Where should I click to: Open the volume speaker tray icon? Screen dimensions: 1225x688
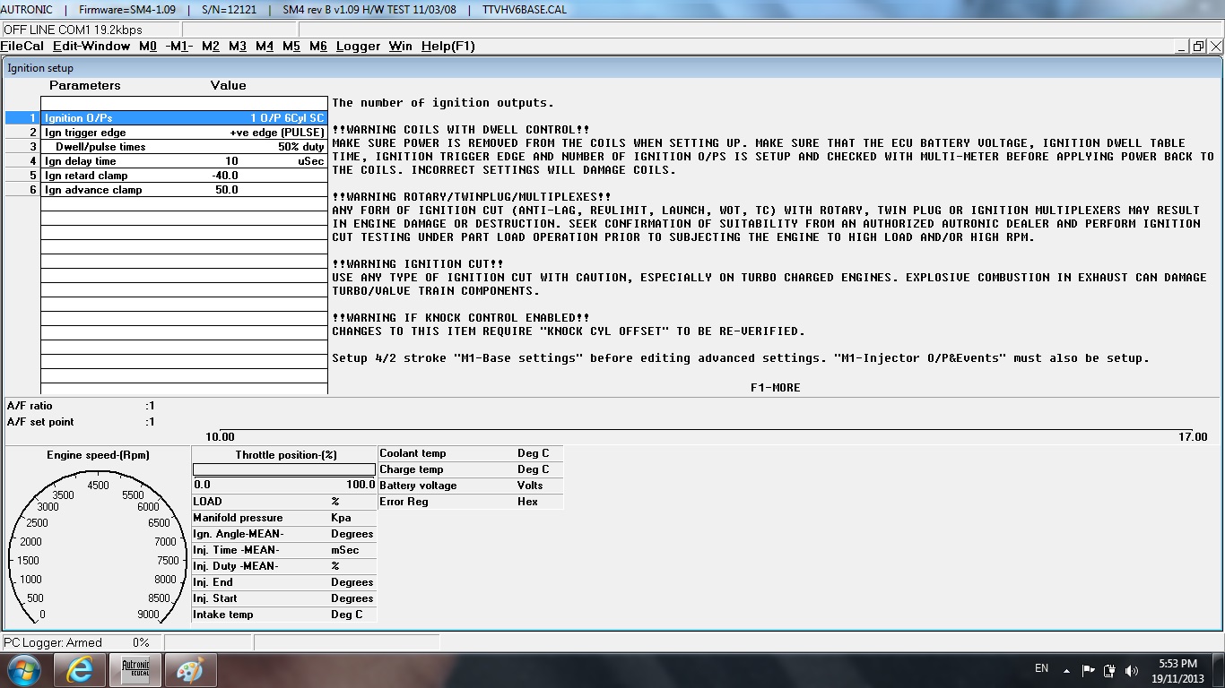(1132, 670)
